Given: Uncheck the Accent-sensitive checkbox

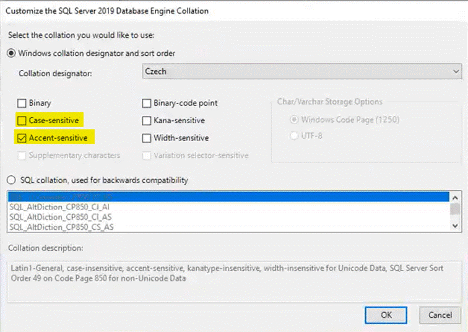Looking at the screenshot, I should point(22,138).
